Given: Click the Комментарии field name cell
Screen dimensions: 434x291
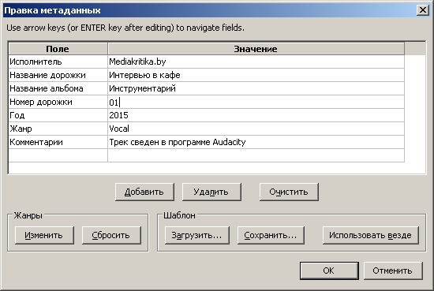Looking at the screenshot, I should [x=58, y=142].
